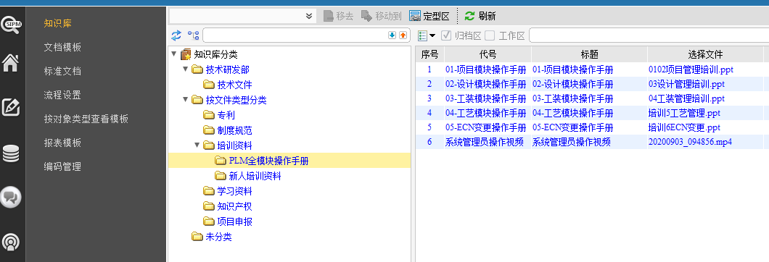Image resolution: width=769 pixels, height=262 pixels.
Task: Click the blue down arrow search icon
Action: pyautogui.click(x=392, y=35)
